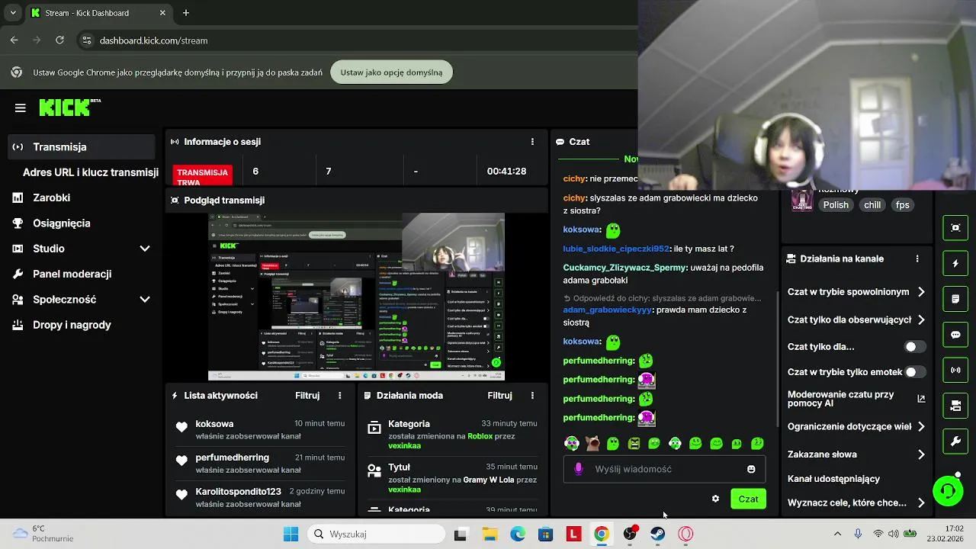
Task: Click the Polish tag
Action: click(x=836, y=205)
